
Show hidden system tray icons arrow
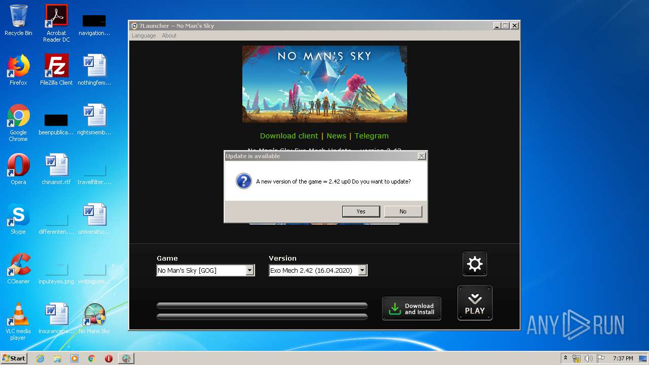[565, 358]
